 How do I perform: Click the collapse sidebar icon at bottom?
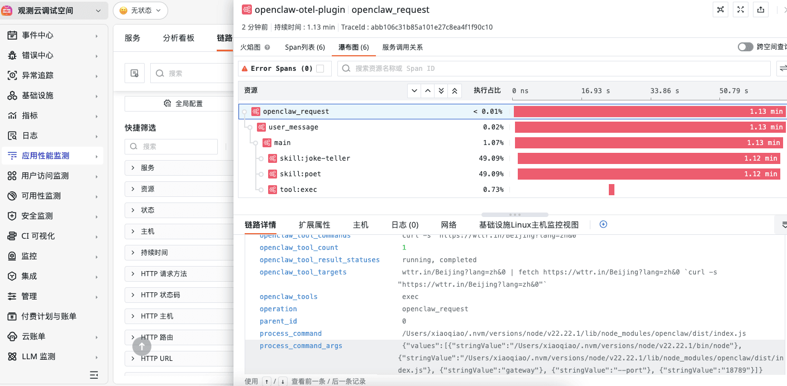tap(94, 375)
